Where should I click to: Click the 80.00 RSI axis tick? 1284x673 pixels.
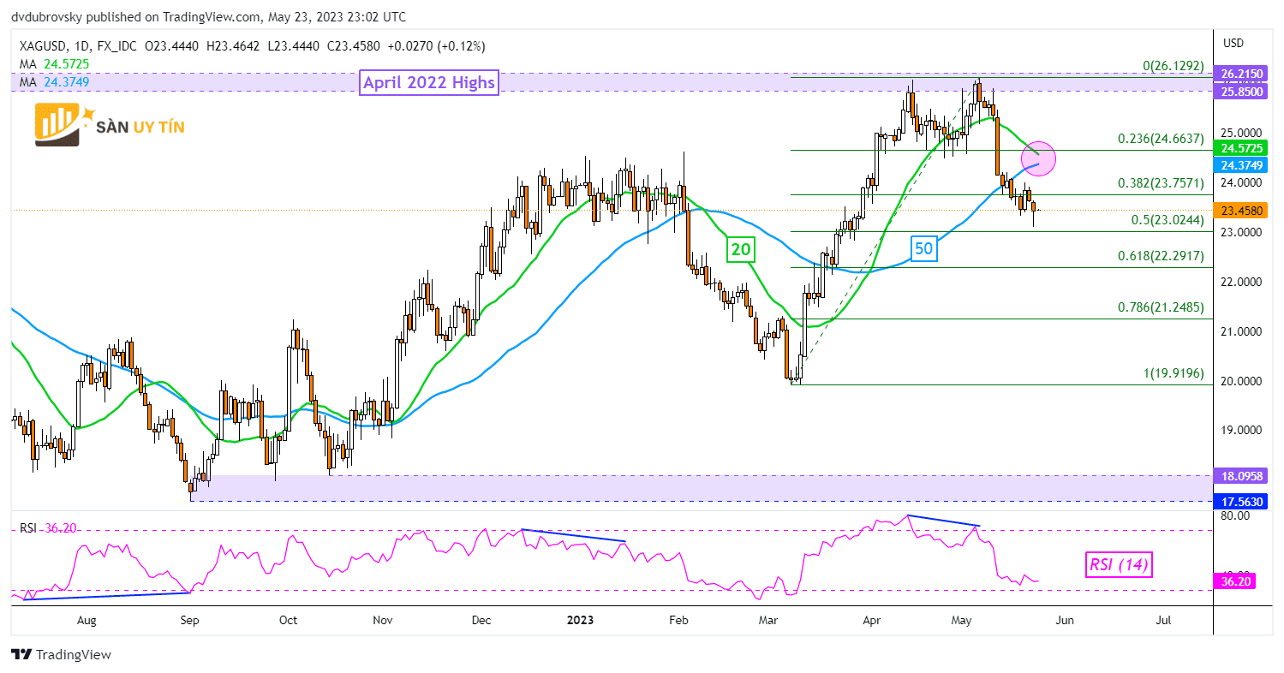point(1234,516)
